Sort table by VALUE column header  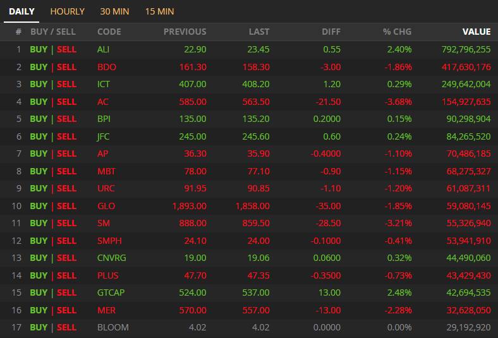tap(477, 32)
